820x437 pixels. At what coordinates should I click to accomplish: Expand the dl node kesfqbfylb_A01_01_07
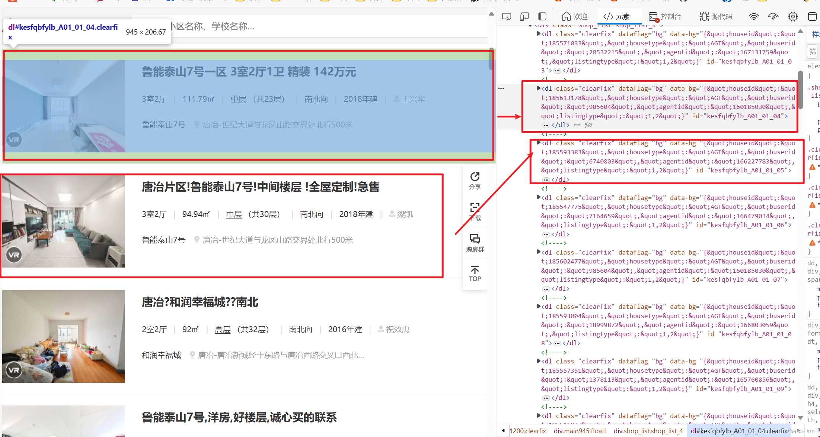tap(539, 252)
